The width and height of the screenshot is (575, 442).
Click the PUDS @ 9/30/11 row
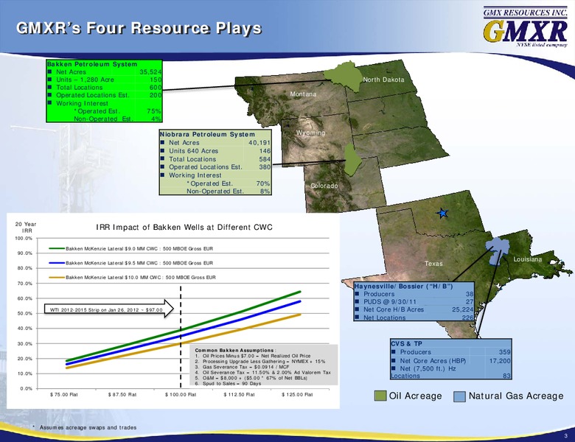[414, 301]
